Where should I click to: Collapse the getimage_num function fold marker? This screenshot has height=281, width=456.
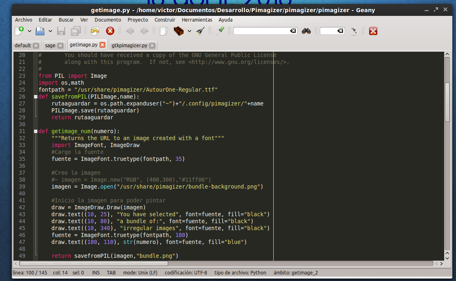[35, 132]
